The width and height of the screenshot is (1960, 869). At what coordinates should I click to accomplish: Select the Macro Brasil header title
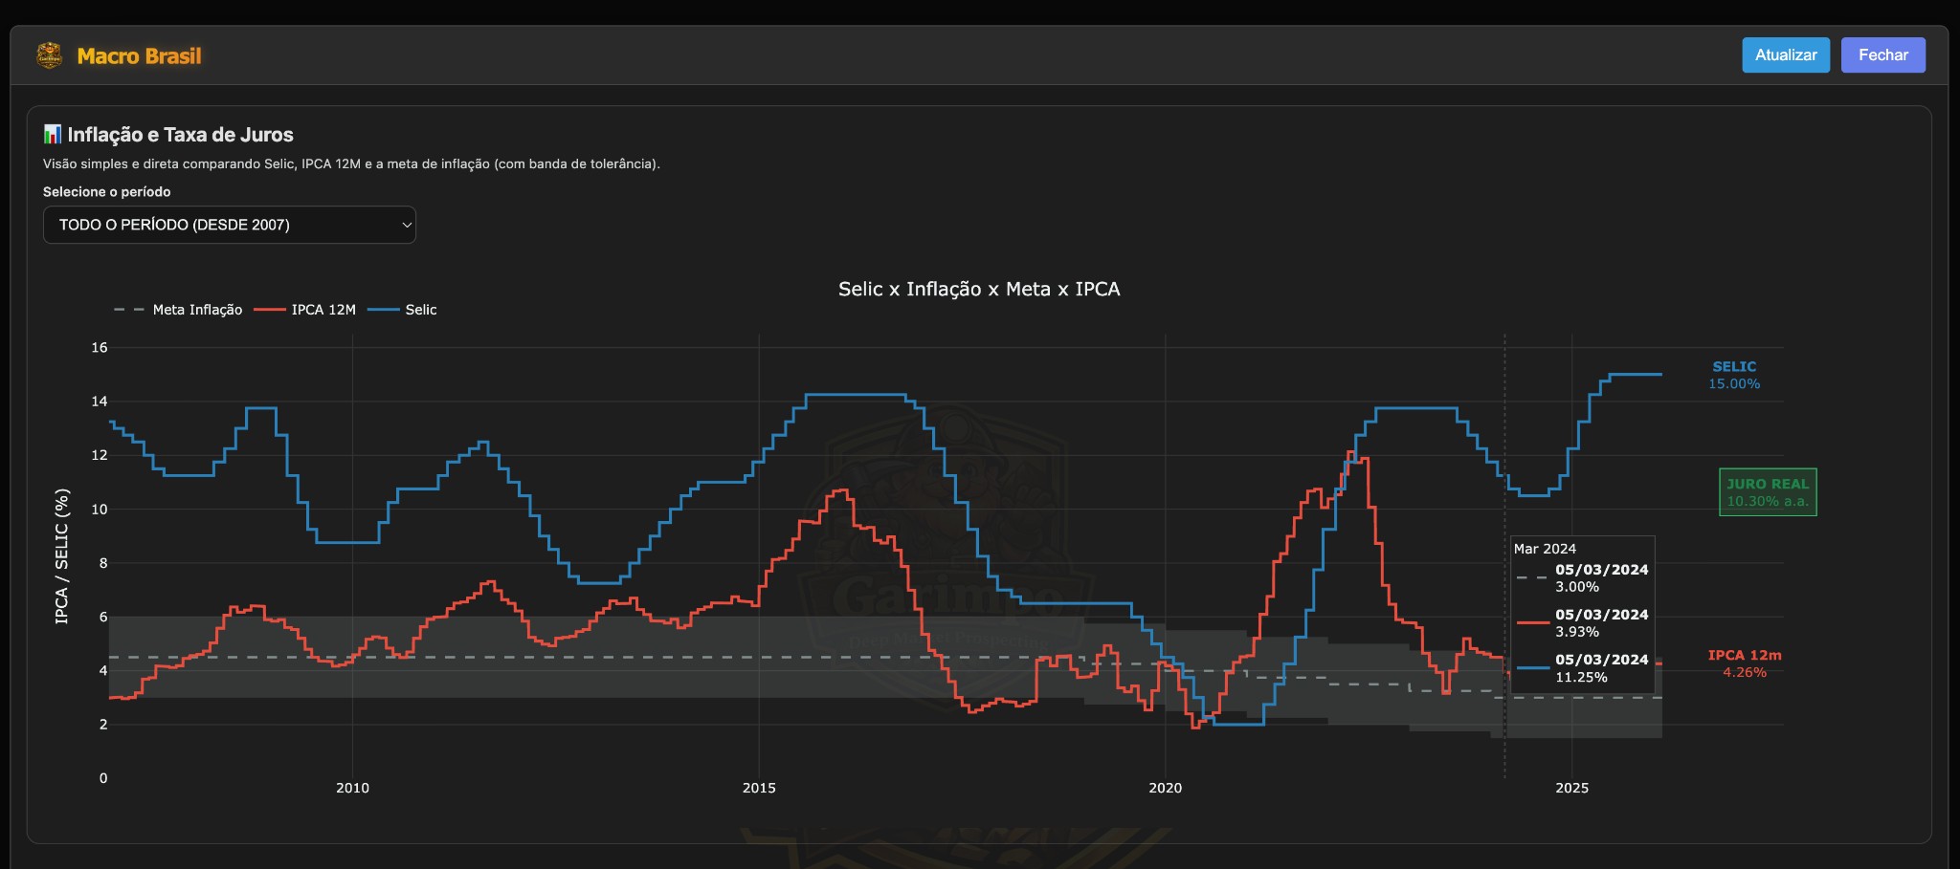click(140, 55)
